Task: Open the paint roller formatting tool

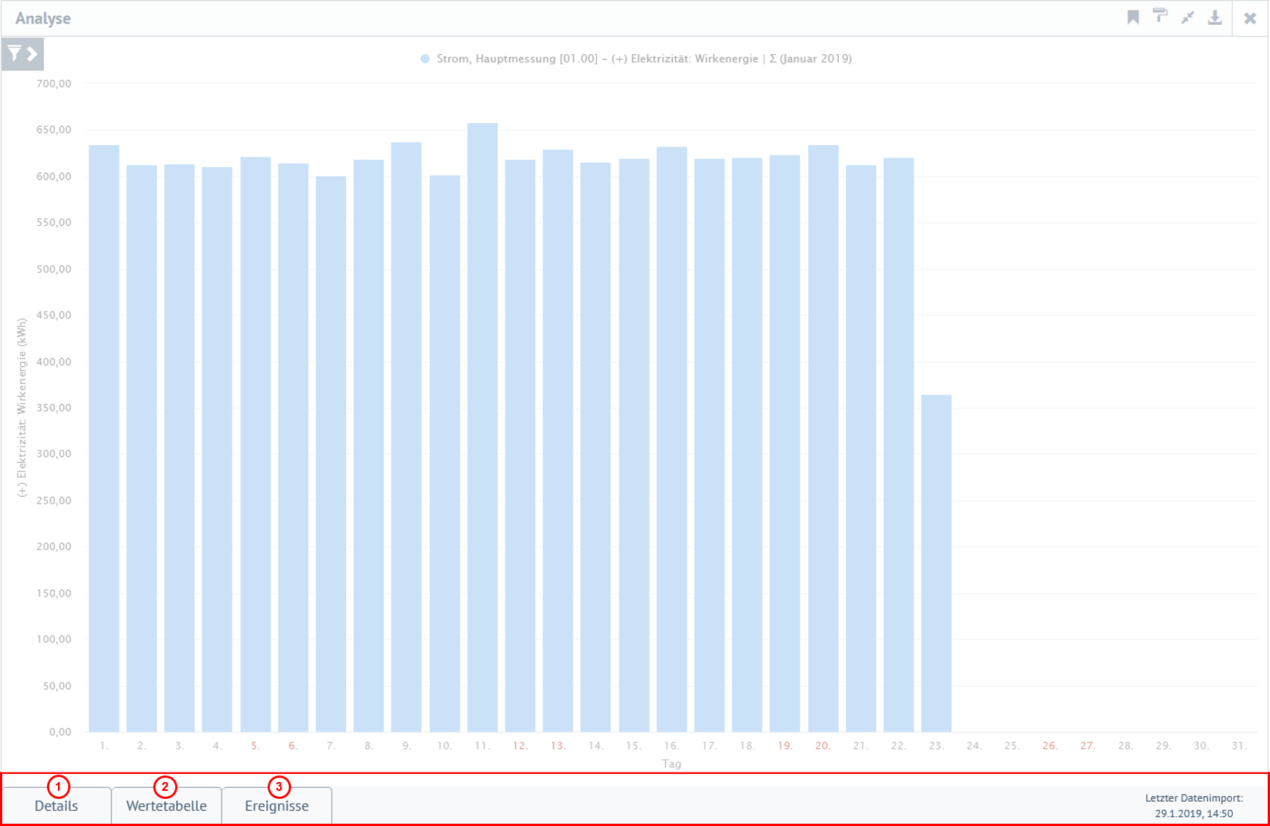Action: 1160,16
